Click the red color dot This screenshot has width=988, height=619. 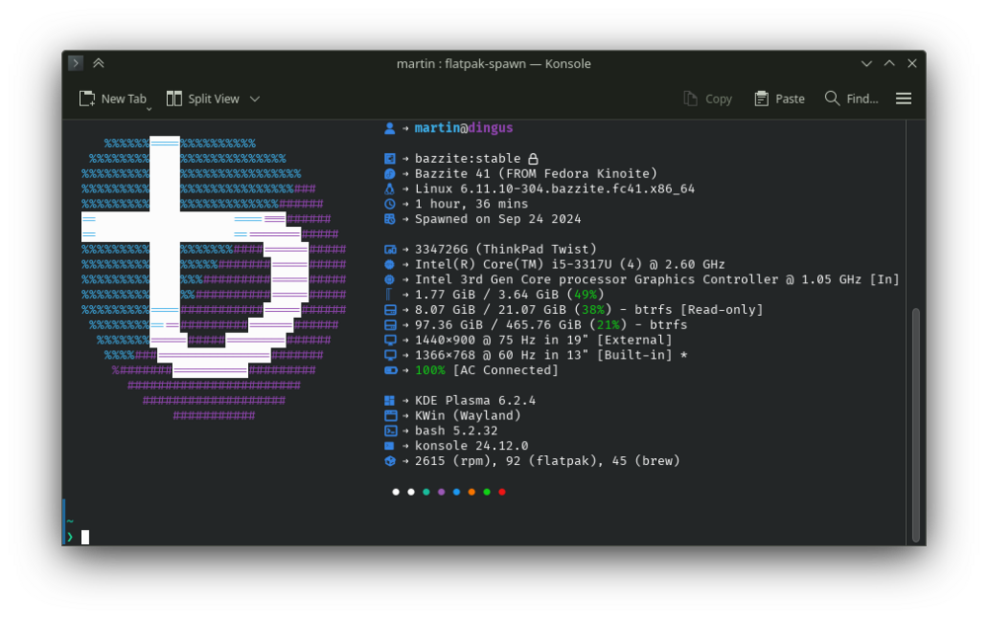point(502,492)
